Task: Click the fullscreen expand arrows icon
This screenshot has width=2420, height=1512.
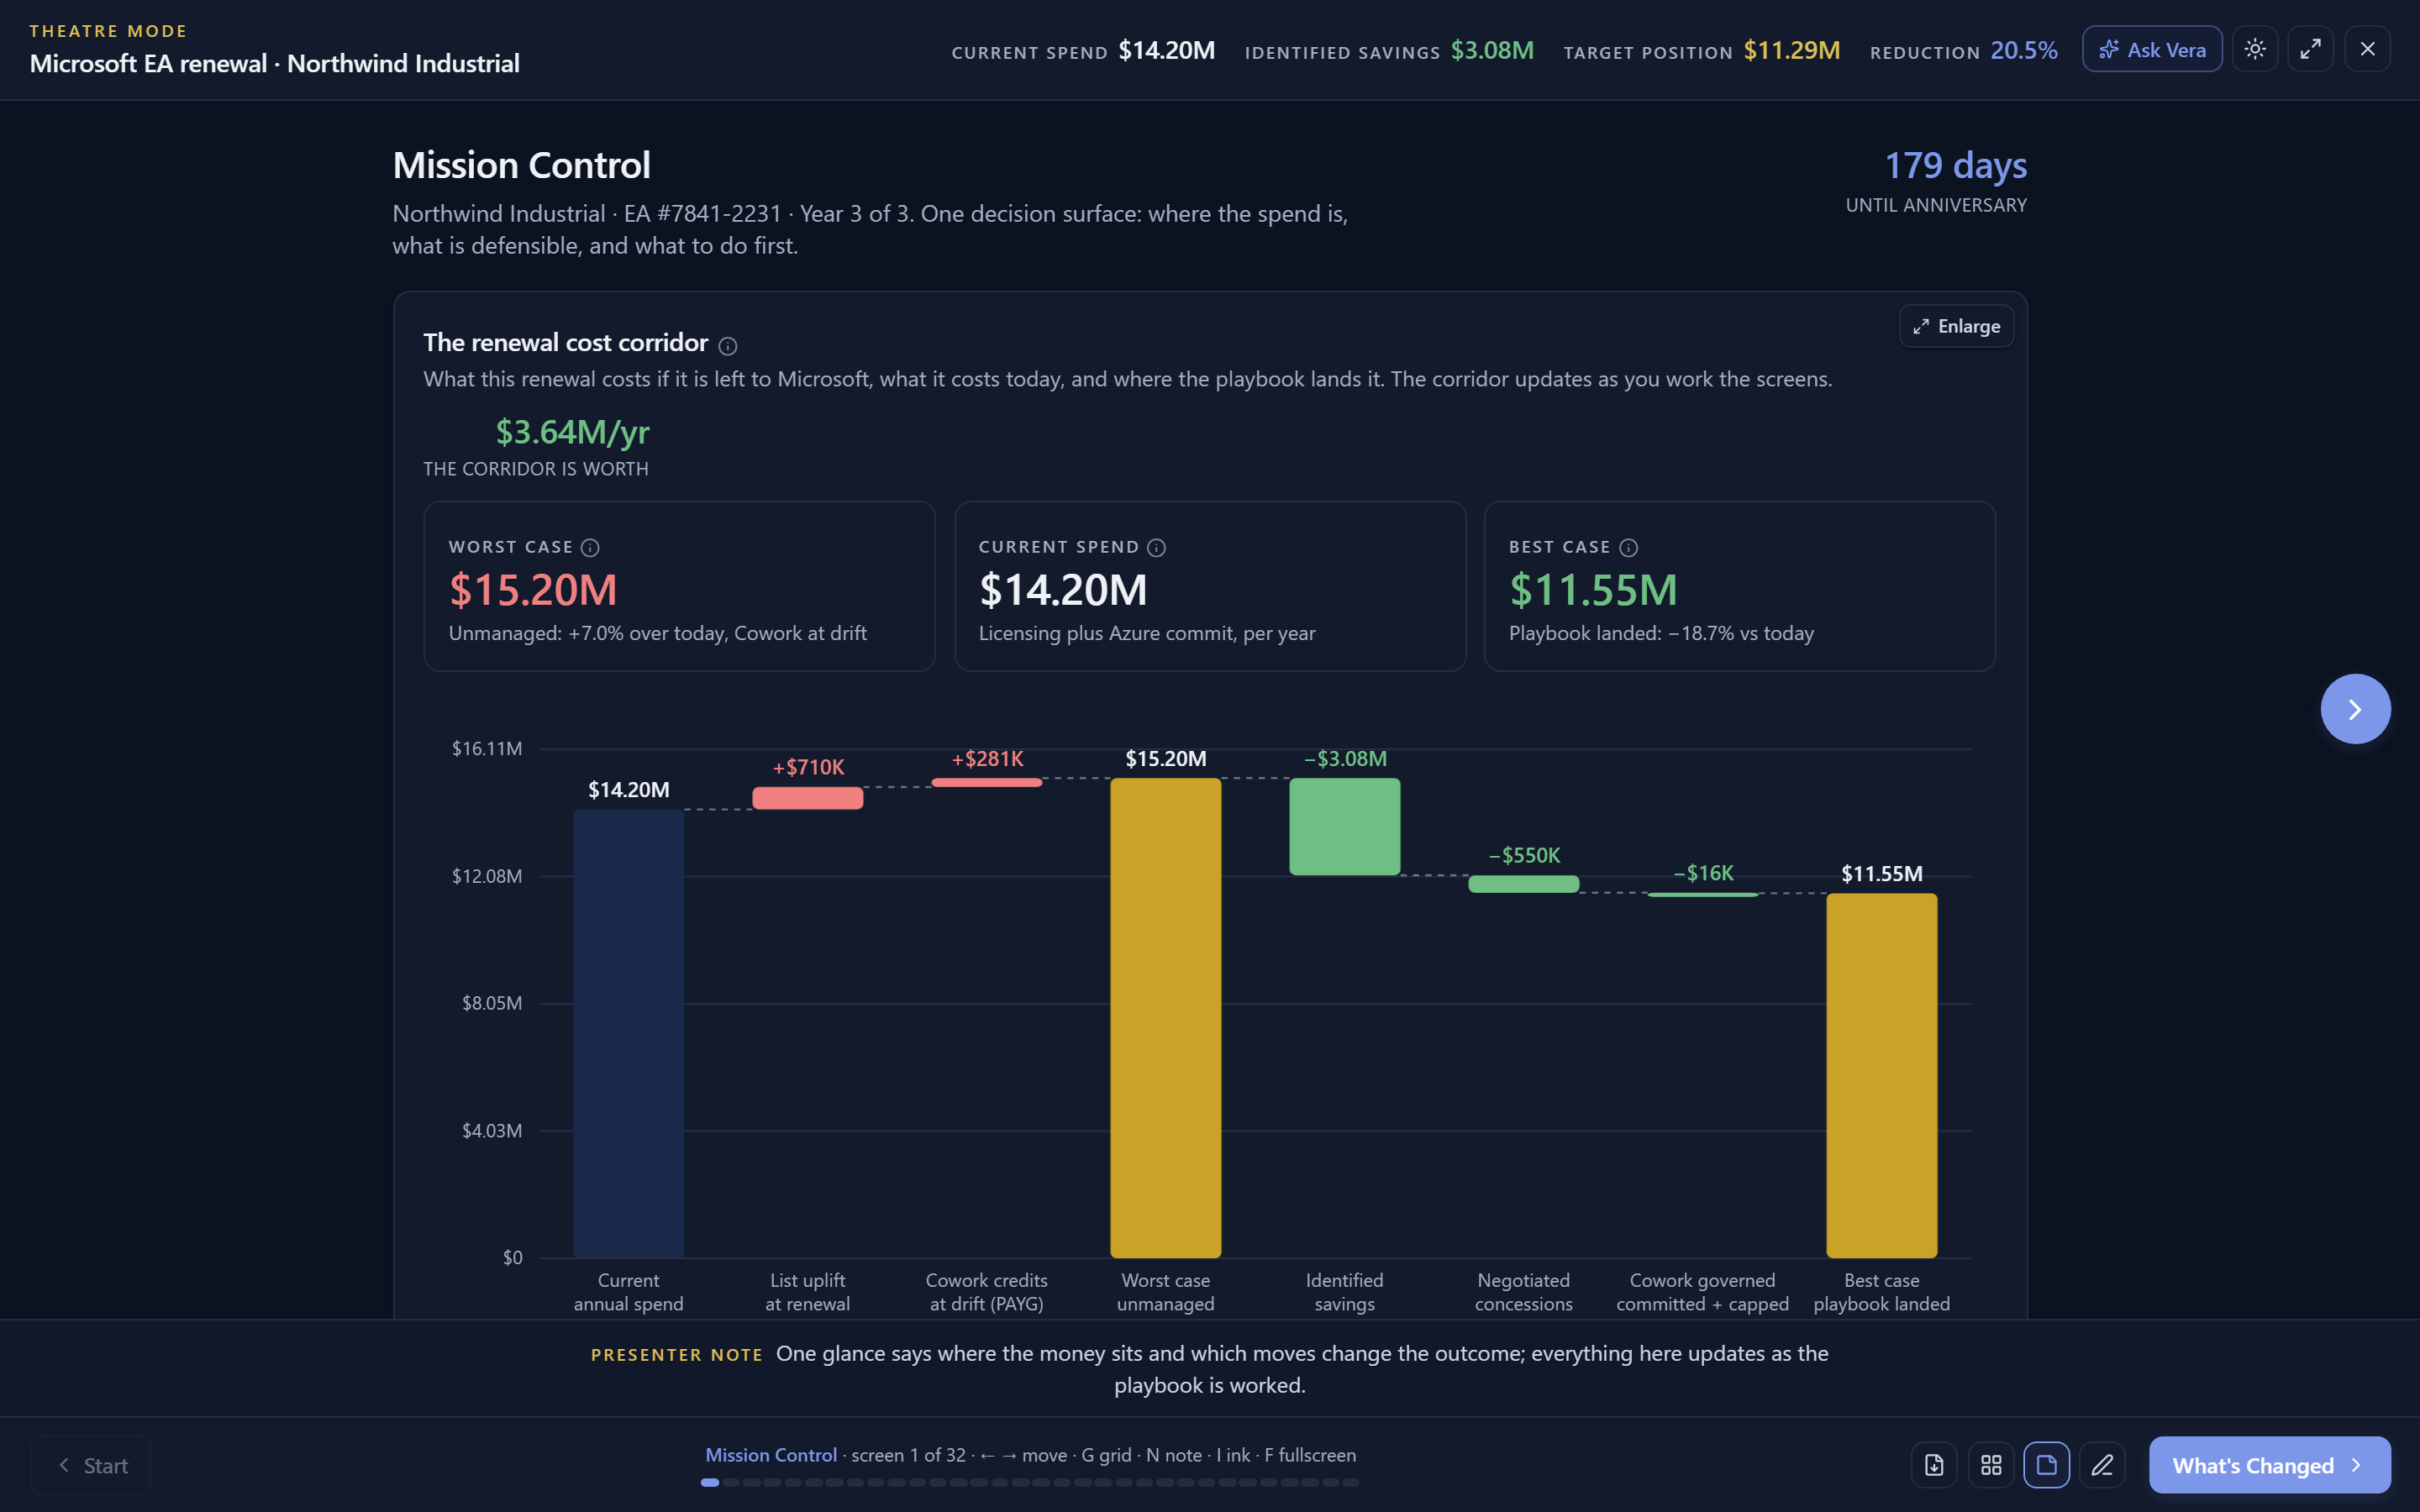Action: tap(2311, 49)
